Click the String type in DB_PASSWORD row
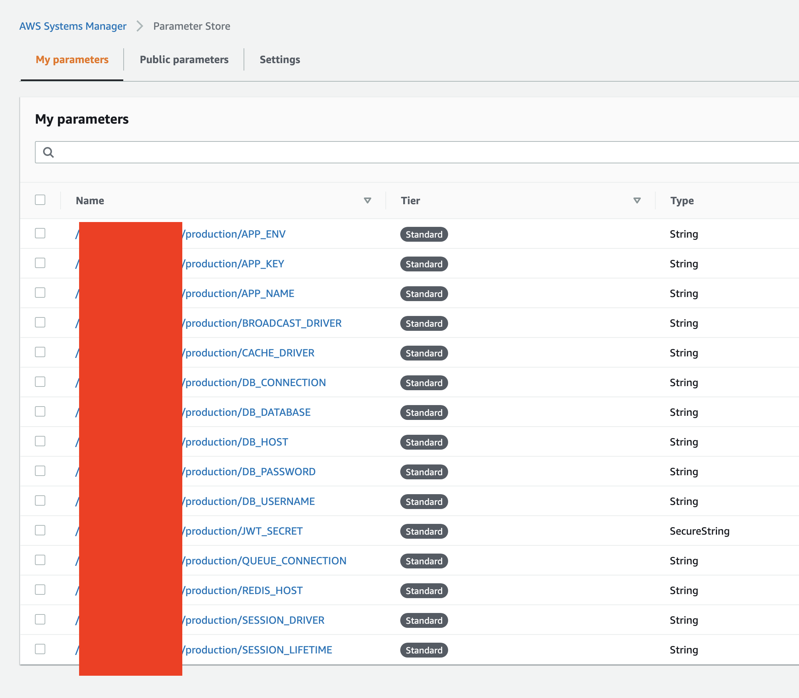 (684, 472)
